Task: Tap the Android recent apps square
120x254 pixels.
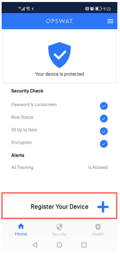Action: pyautogui.click(x=84, y=245)
